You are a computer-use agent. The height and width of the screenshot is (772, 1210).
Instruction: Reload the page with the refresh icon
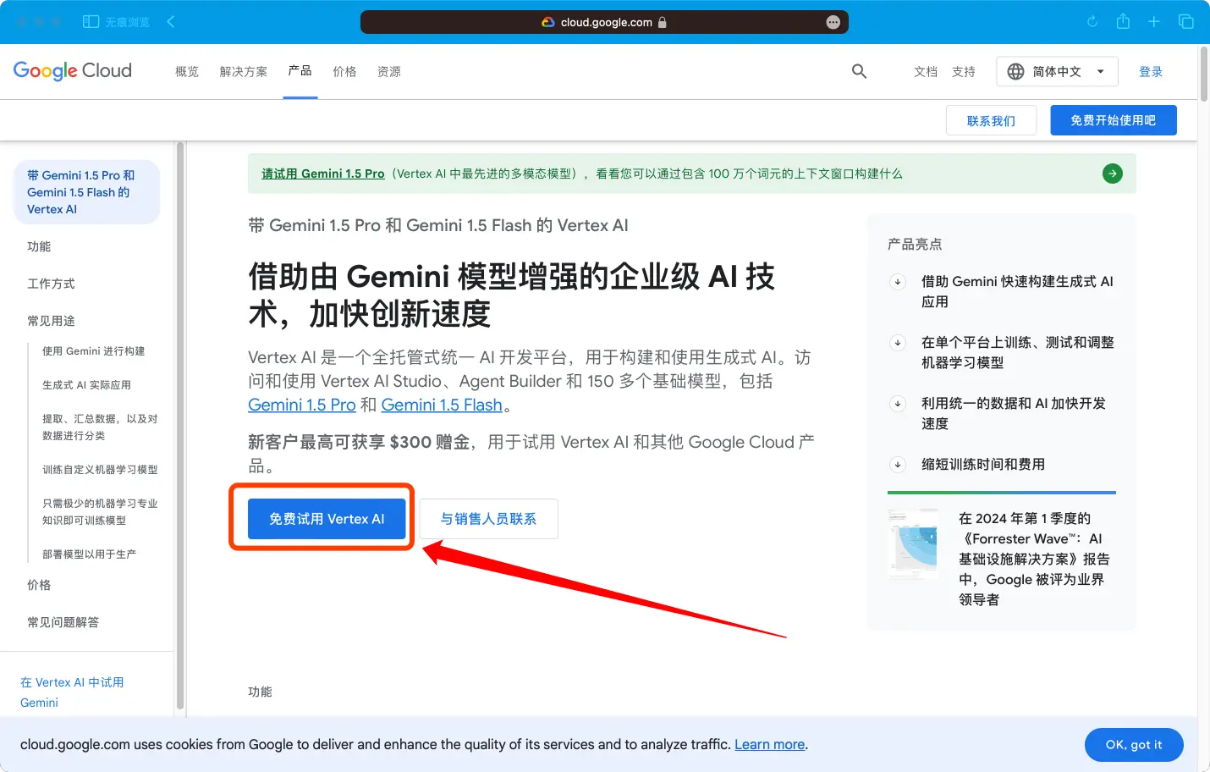coord(1092,22)
